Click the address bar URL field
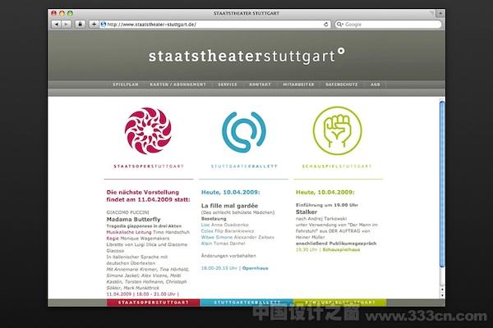 click(214, 24)
